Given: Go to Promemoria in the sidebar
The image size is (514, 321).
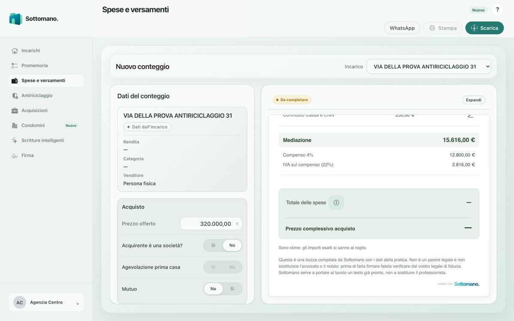Looking at the screenshot, I should [46, 65].
